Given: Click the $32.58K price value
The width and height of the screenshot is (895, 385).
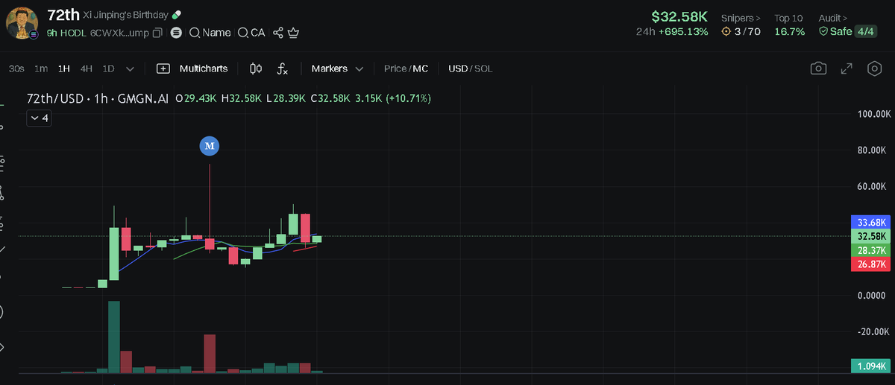Looking at the screenshot, I should pos(679,16).
